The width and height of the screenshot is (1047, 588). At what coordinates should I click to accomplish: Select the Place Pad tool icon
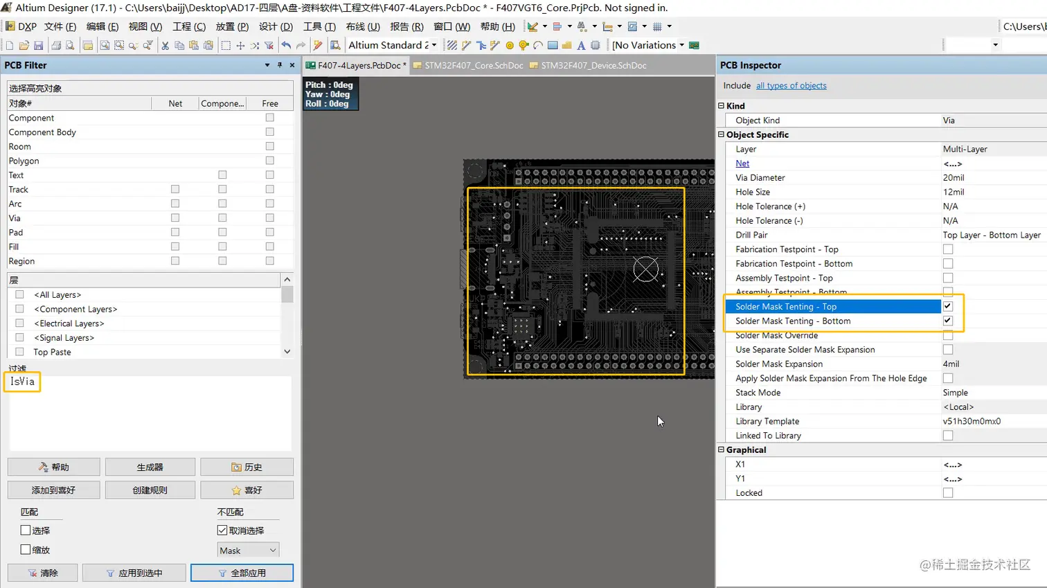click(x=510, y=46)
